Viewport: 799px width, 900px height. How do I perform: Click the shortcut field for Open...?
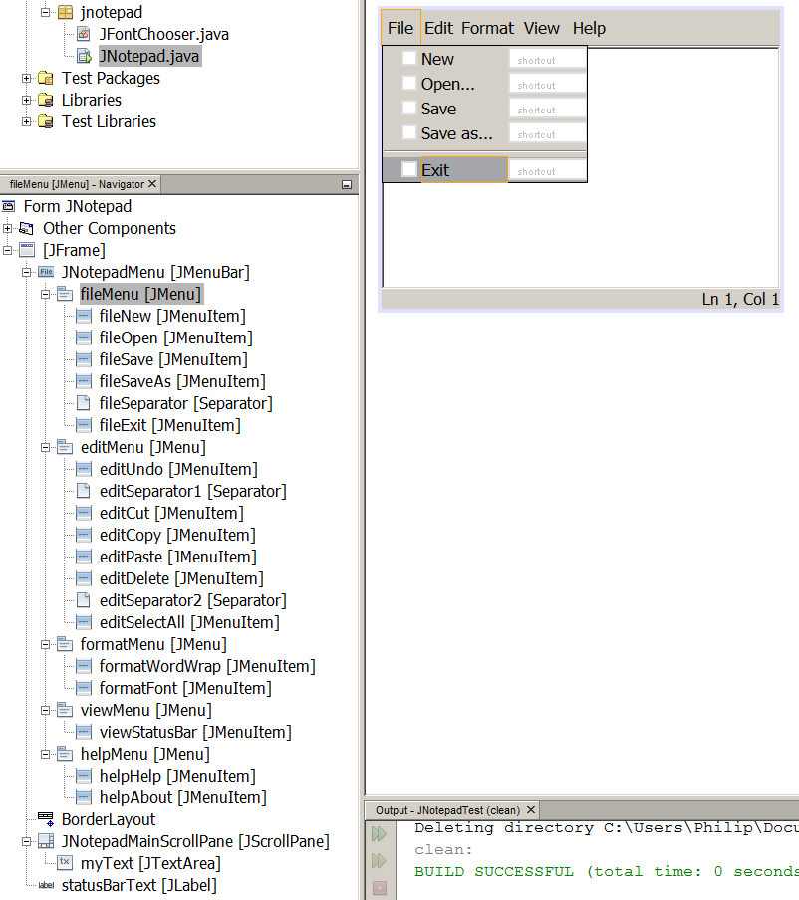[x=547, y=85]
